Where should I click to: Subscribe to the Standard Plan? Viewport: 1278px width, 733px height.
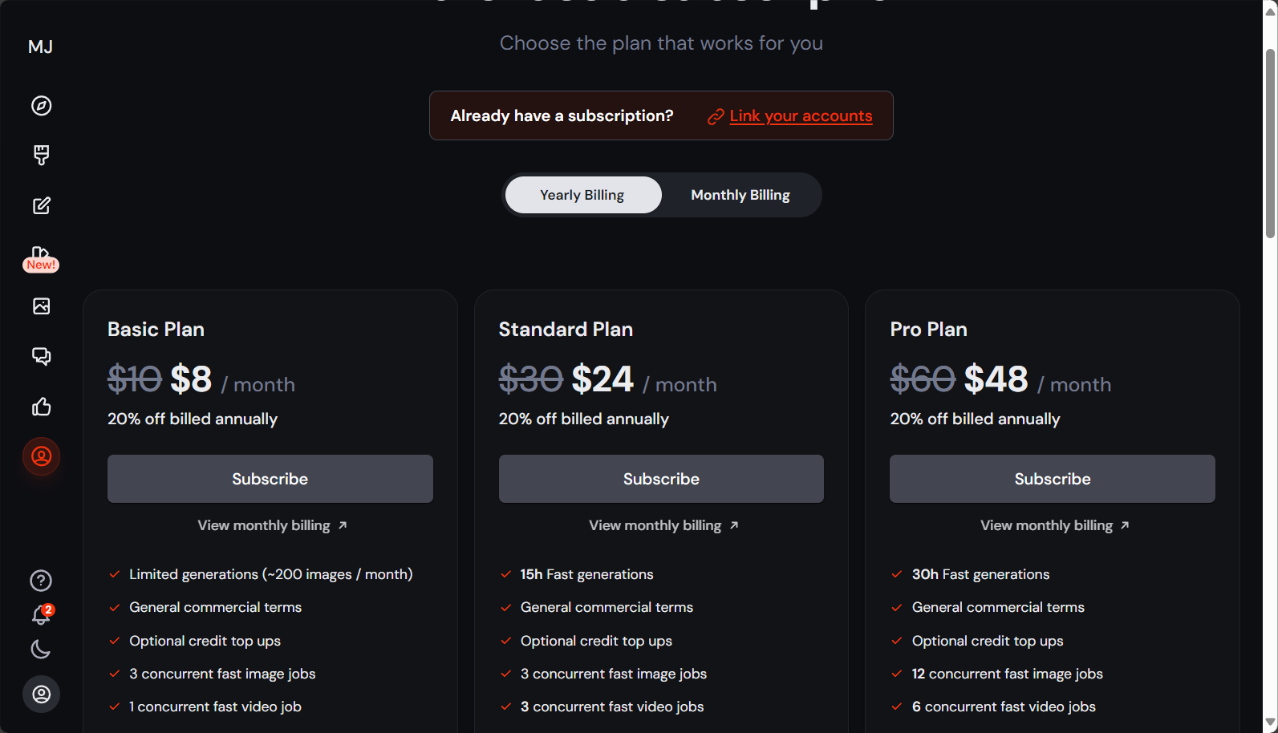(661, 479)
